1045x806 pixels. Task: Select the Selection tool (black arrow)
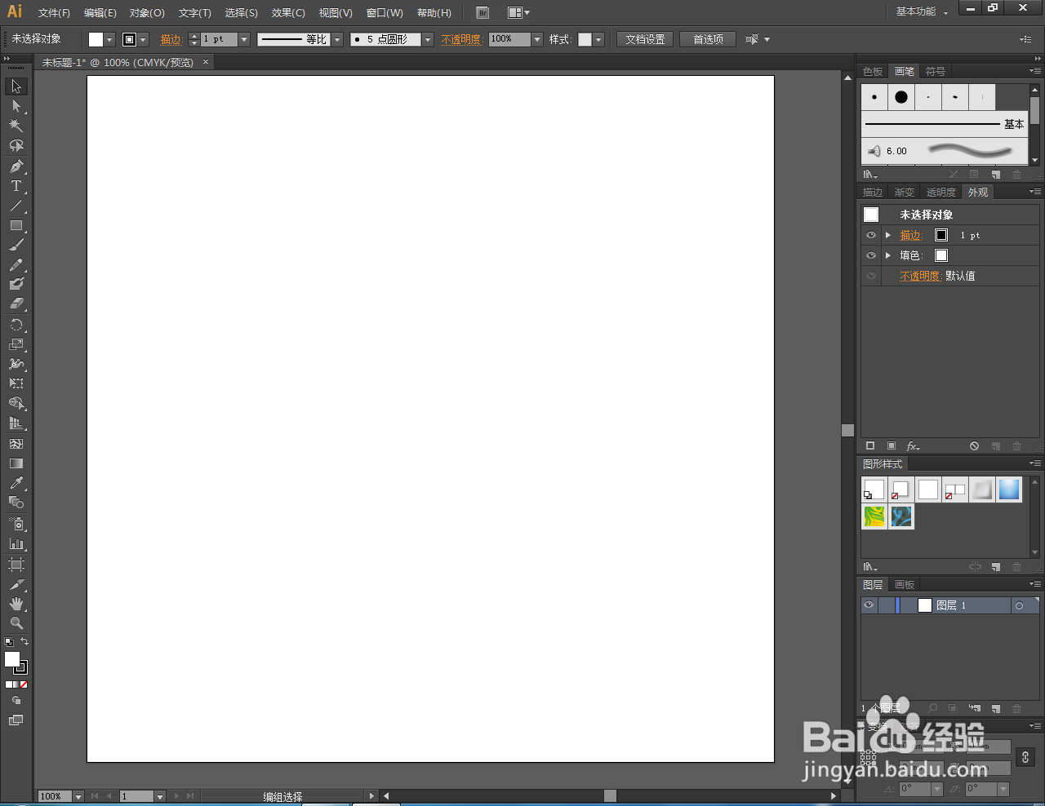[x=16, y=86]
